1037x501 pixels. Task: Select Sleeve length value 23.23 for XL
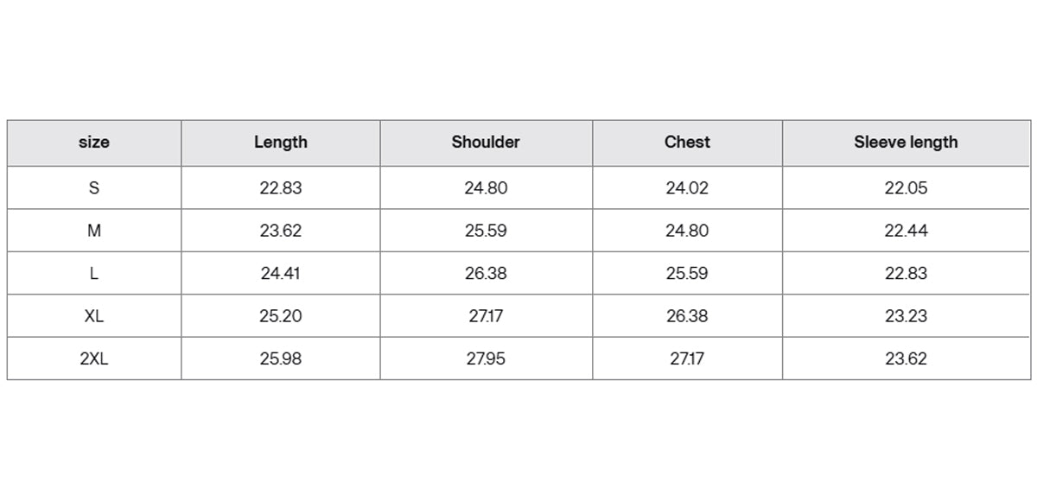906,316
